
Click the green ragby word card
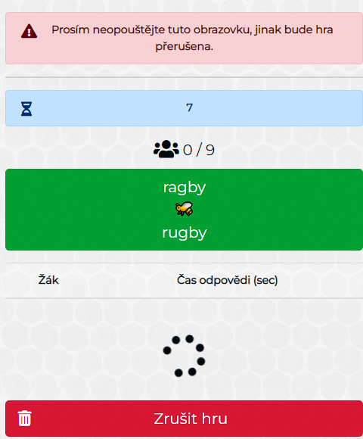pyautogui.click(x=184, y=210)
